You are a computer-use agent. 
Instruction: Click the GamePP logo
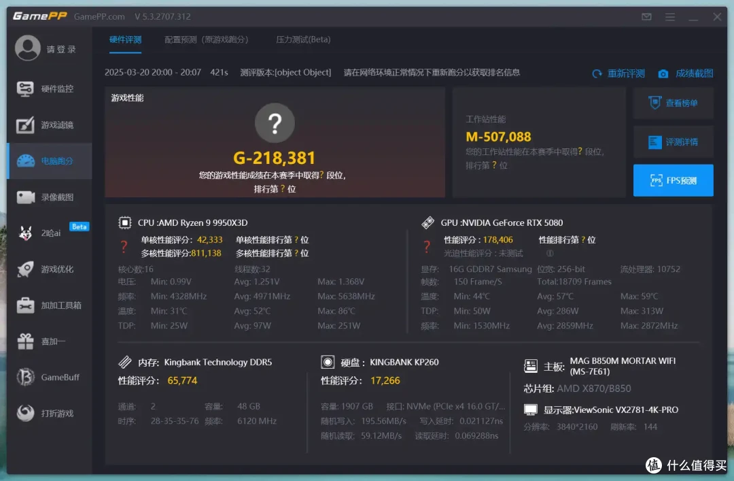(x=40, y=16)
